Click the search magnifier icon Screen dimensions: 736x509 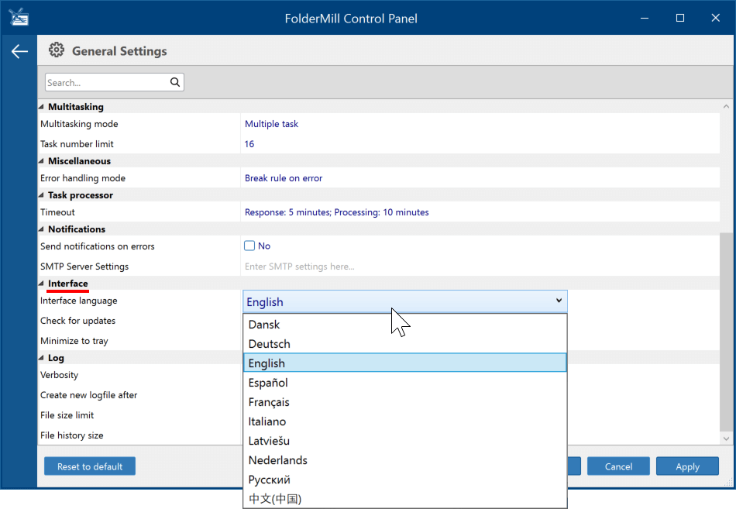point(175,82)
